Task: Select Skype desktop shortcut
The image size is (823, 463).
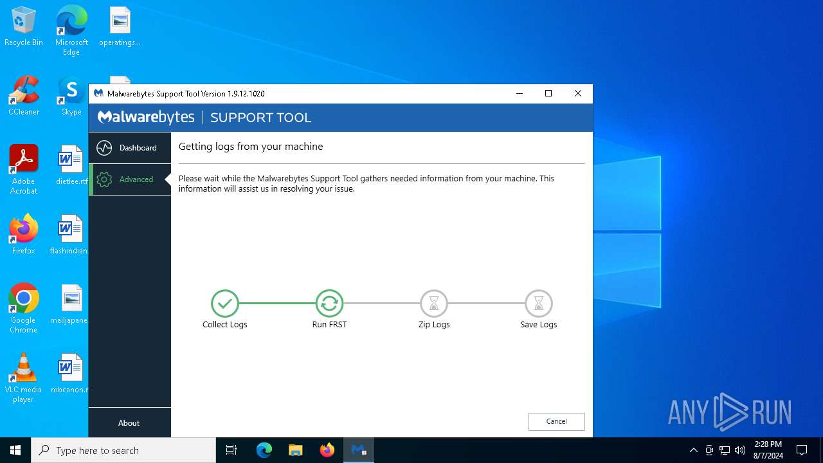Action: (71, 96)
